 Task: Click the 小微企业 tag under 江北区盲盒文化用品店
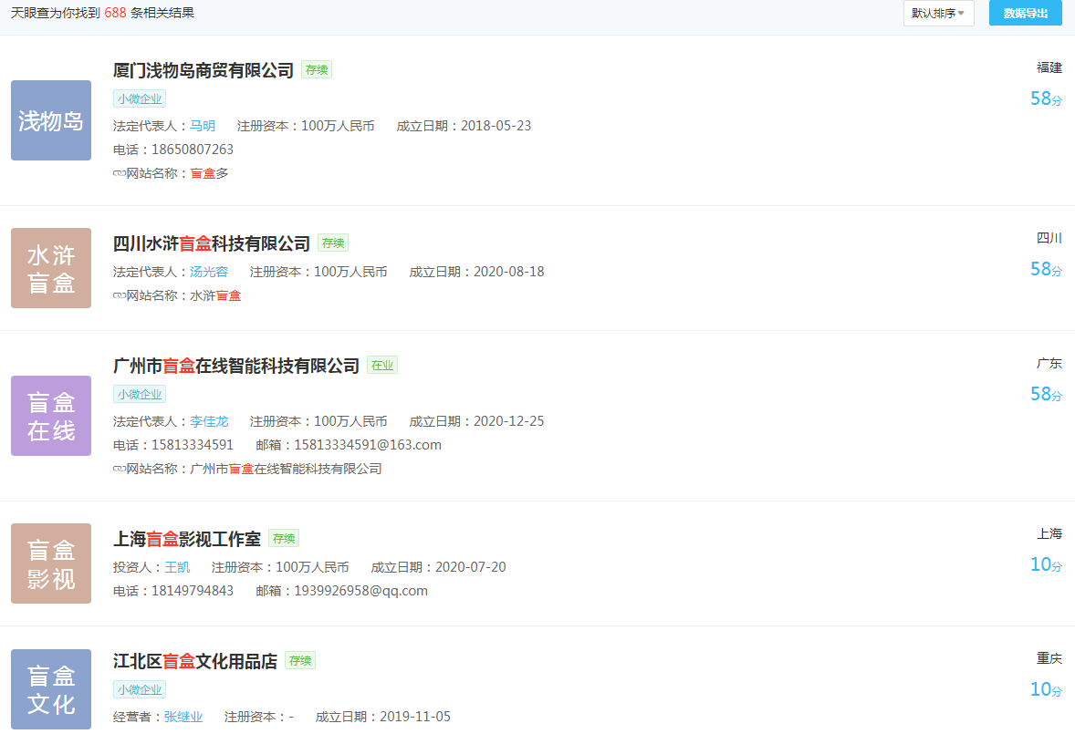point(139,688)
